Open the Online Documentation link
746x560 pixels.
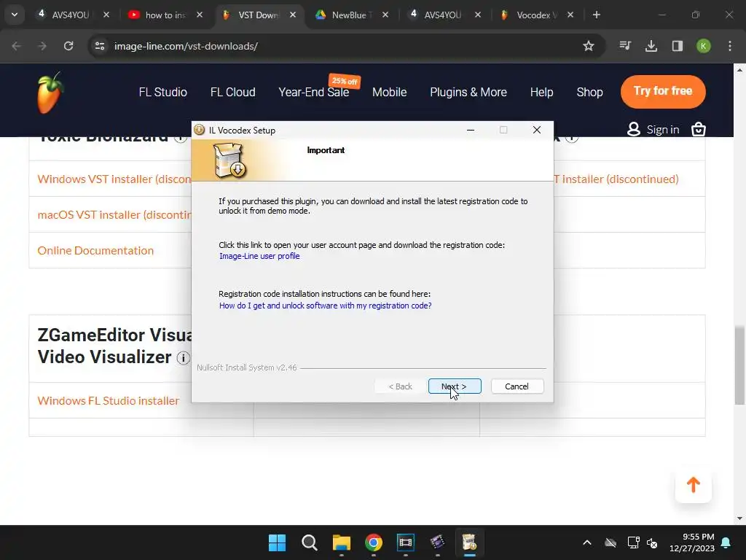(x=95, y=251)
